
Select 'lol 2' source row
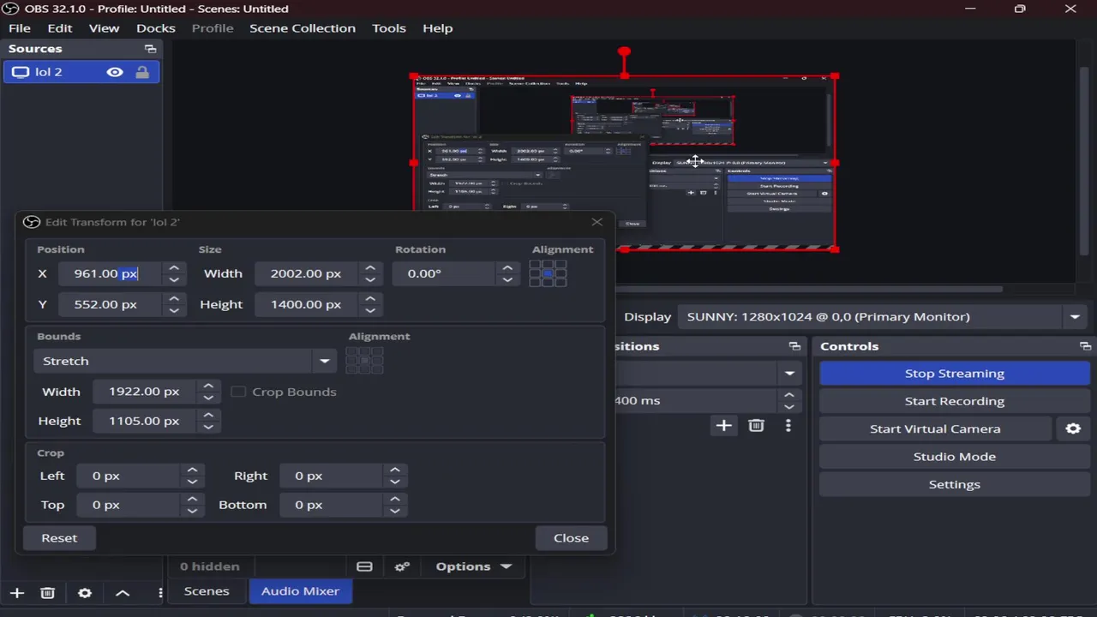[81, 72]
